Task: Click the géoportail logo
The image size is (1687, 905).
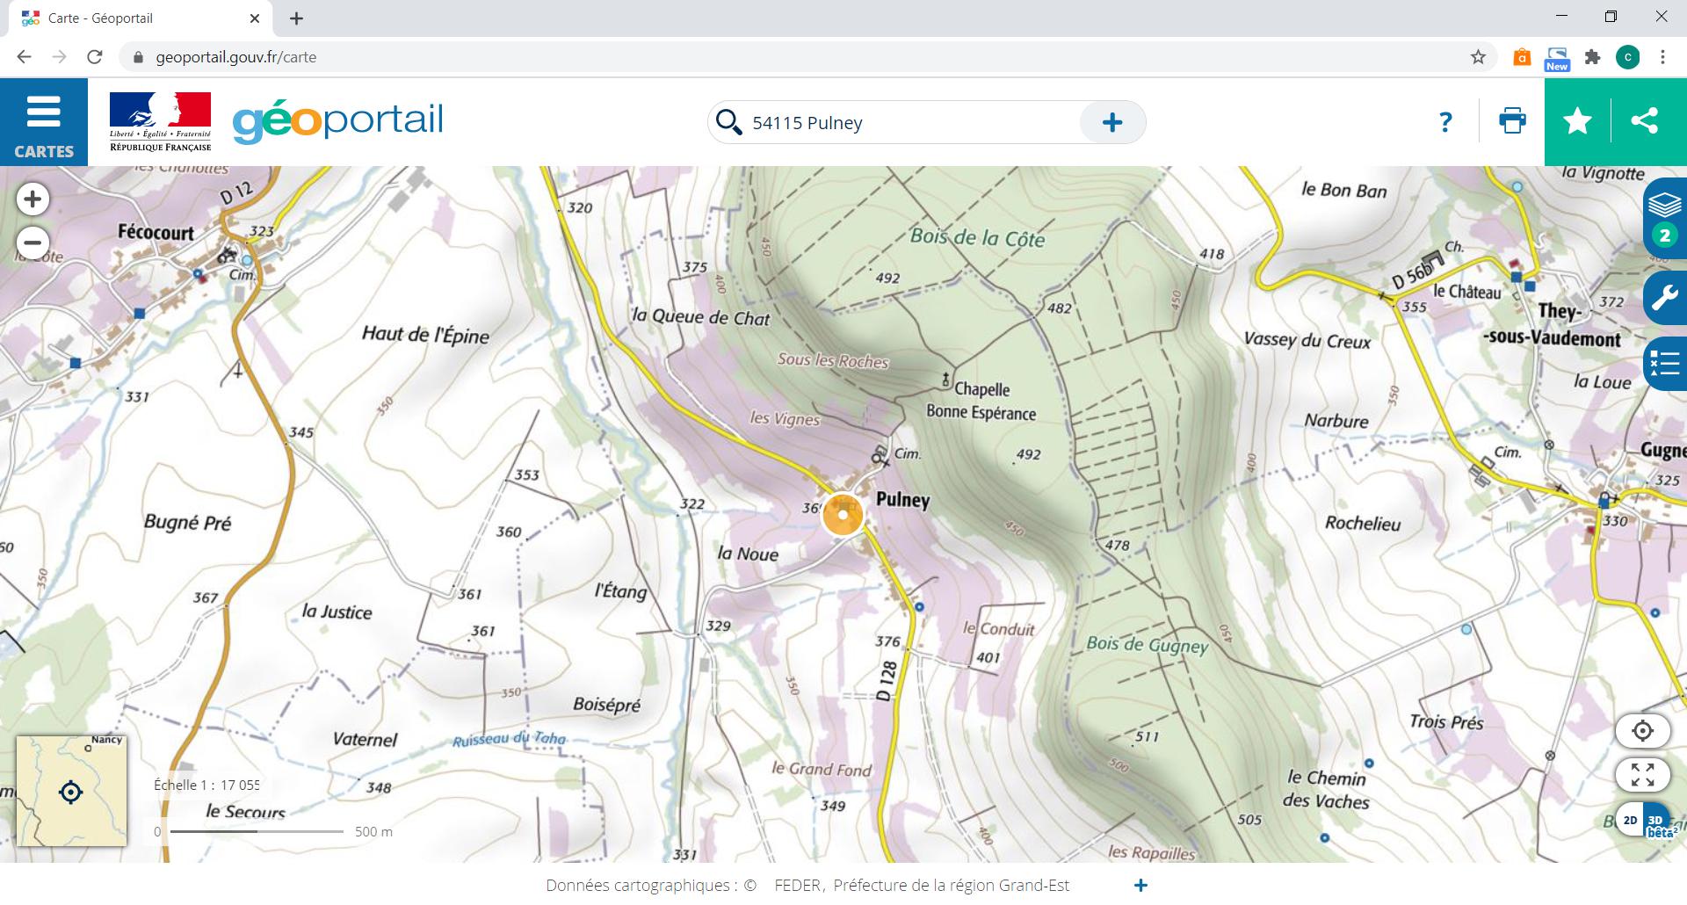Action: (338, 121)
